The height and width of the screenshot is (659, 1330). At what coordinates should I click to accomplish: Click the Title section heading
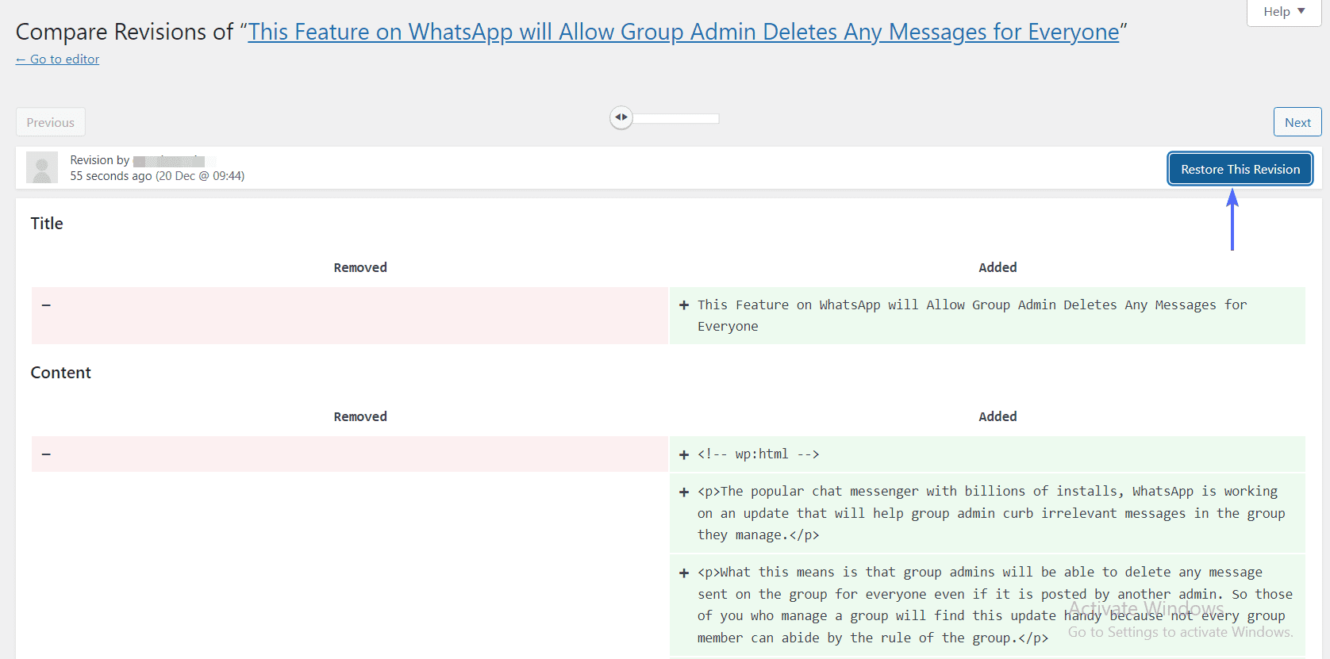click(47, 224)
